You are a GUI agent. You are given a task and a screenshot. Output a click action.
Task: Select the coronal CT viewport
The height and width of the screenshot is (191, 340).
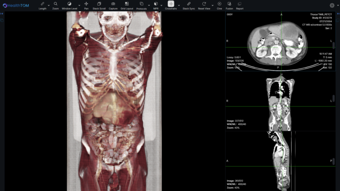coord(282,102)
